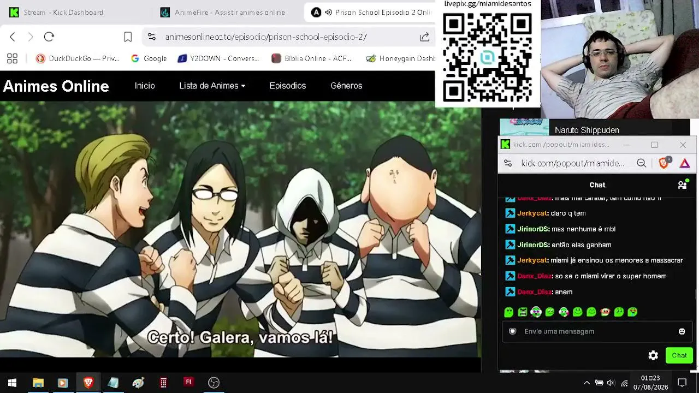Viewport: 699px width, 393px height.
Task: Share the page using the share icon
Action: (424, 37)
